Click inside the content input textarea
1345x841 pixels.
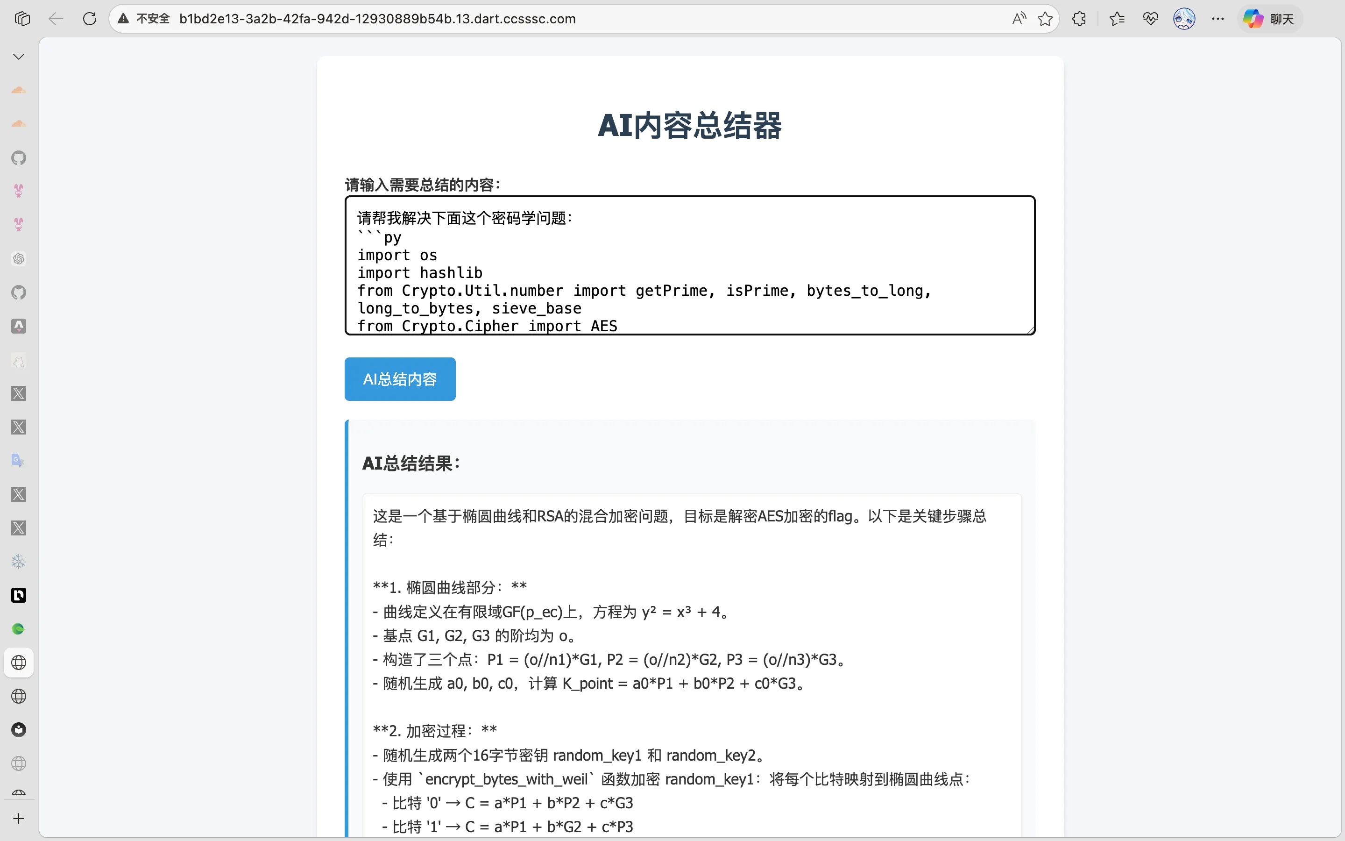point(689,265)
